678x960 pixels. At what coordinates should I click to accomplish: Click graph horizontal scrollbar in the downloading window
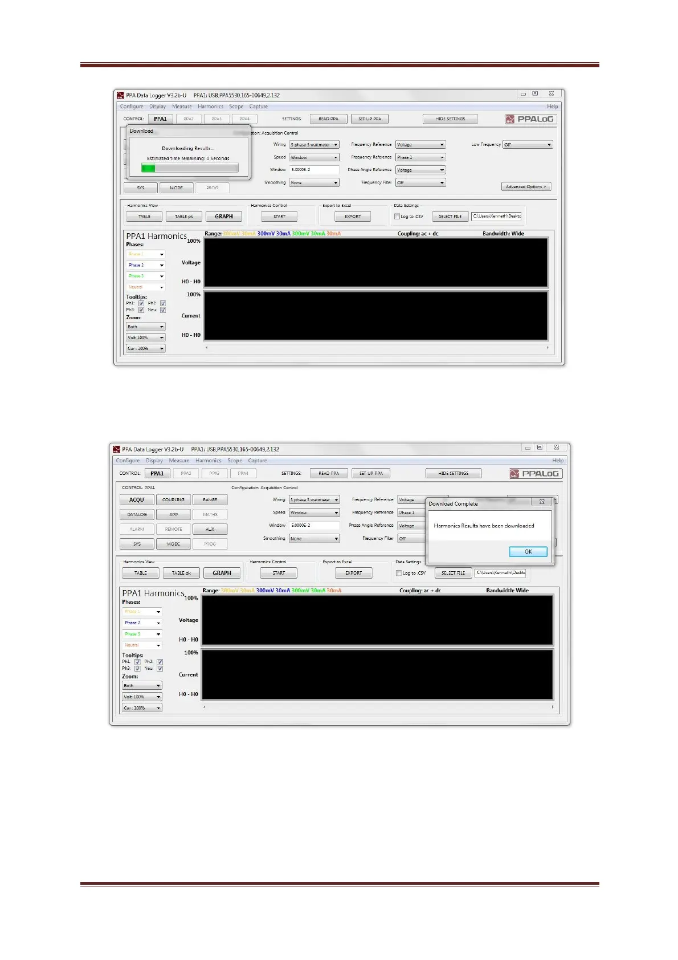(x=376, y=347)
